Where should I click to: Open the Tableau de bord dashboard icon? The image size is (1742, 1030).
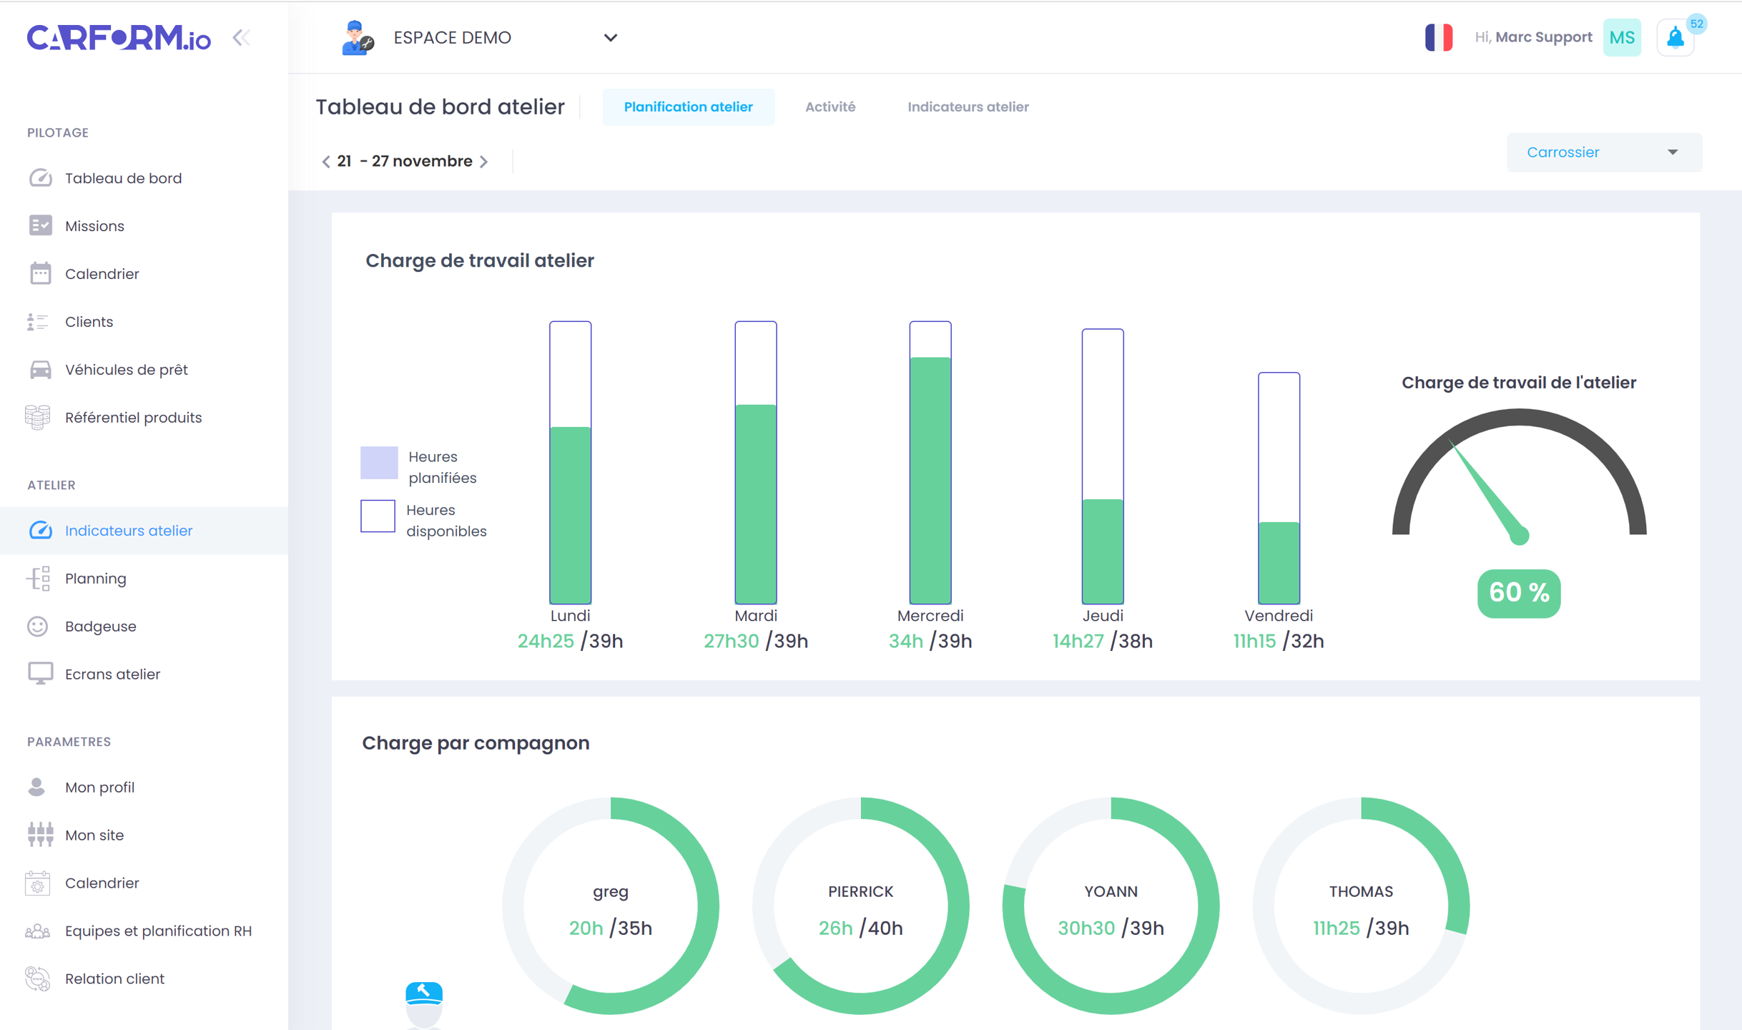41,177
